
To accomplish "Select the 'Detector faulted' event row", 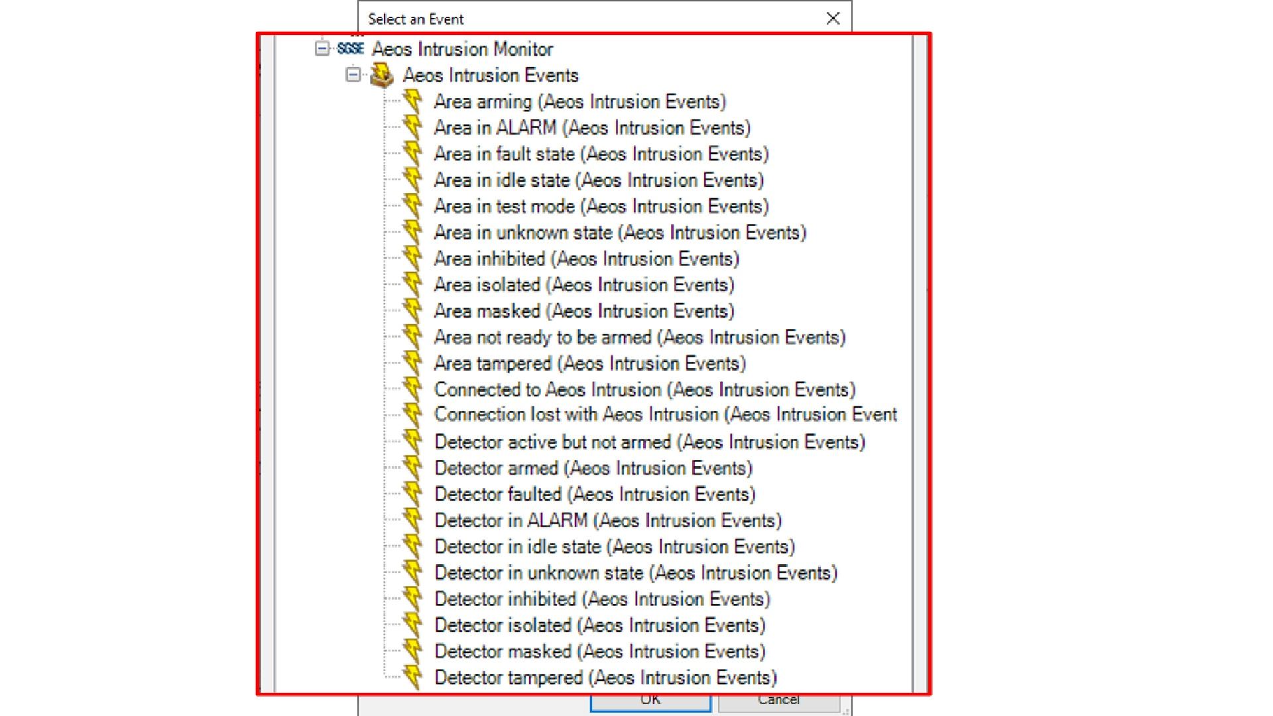I will tap(595, 494).
